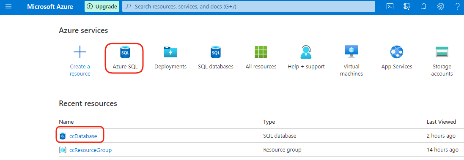464x160 pixels.
Task: Click the Name column header
Action: [66, 122]
